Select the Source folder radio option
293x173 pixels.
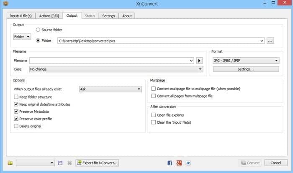[38, 30]
